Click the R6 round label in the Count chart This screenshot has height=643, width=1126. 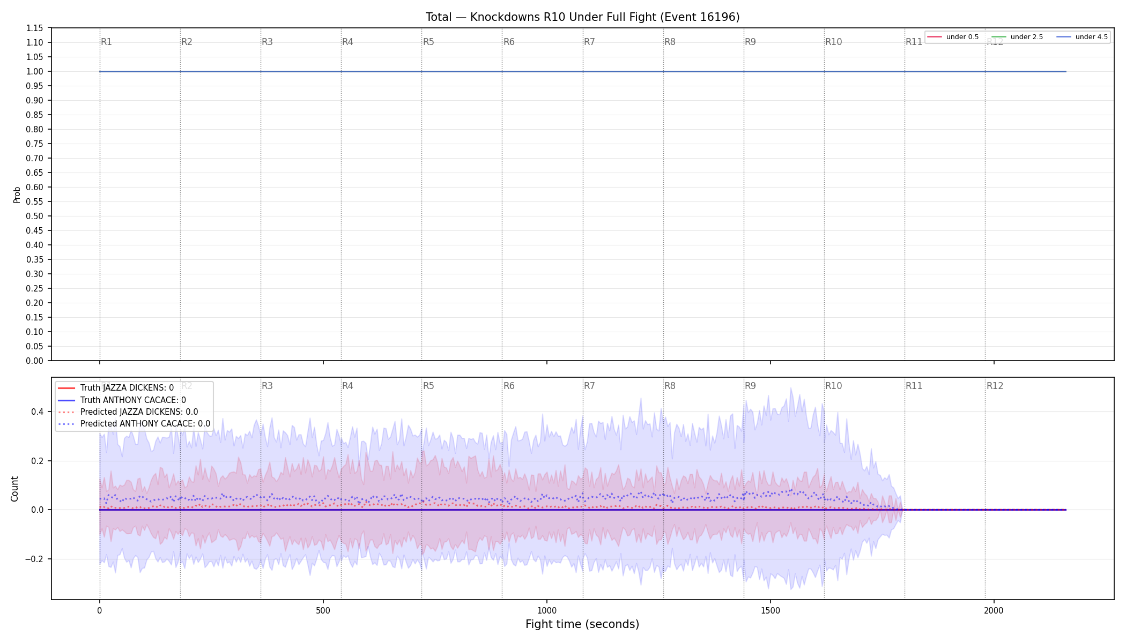509,386
